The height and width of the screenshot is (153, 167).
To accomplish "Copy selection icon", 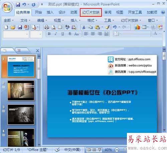I will (91, 27).
